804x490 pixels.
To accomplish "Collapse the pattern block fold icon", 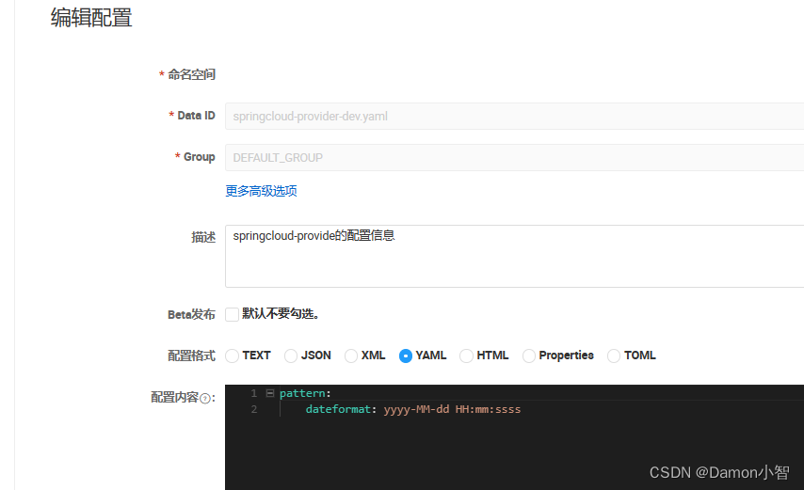I will [270, 393].
